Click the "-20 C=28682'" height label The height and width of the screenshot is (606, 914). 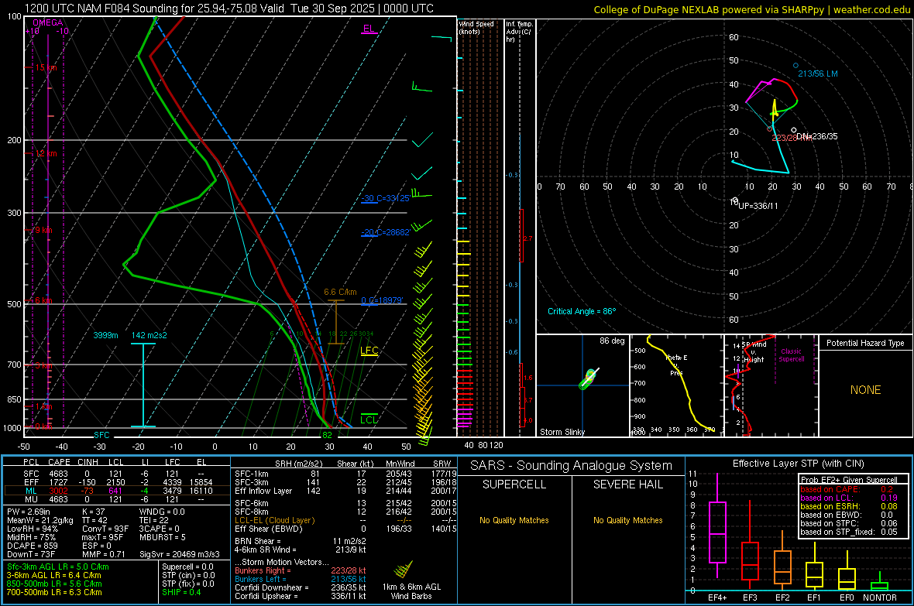pos(385,232)
